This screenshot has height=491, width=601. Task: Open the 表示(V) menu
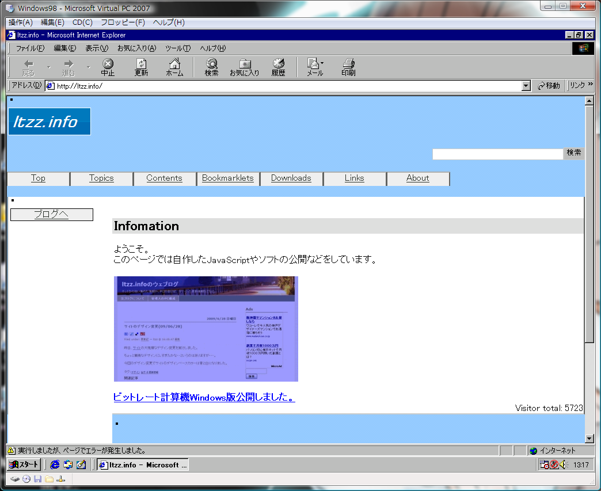(97, 48)
